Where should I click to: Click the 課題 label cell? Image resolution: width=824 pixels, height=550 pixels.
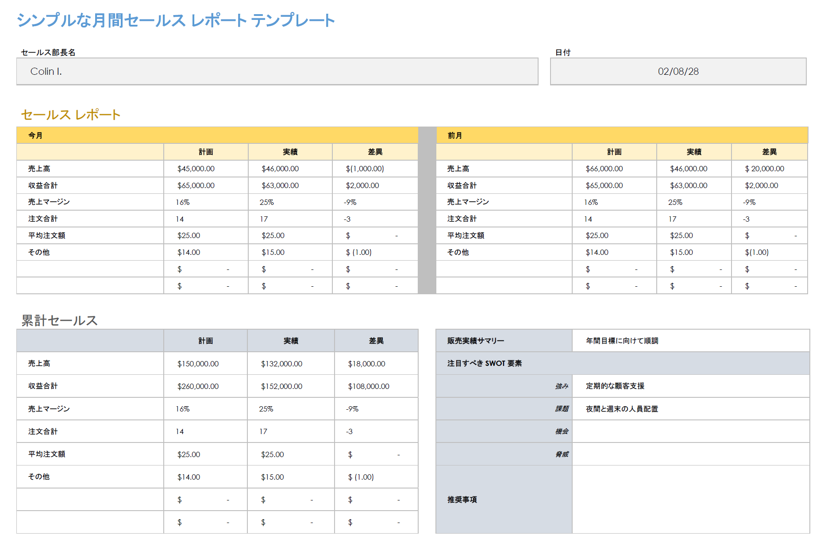504,409
